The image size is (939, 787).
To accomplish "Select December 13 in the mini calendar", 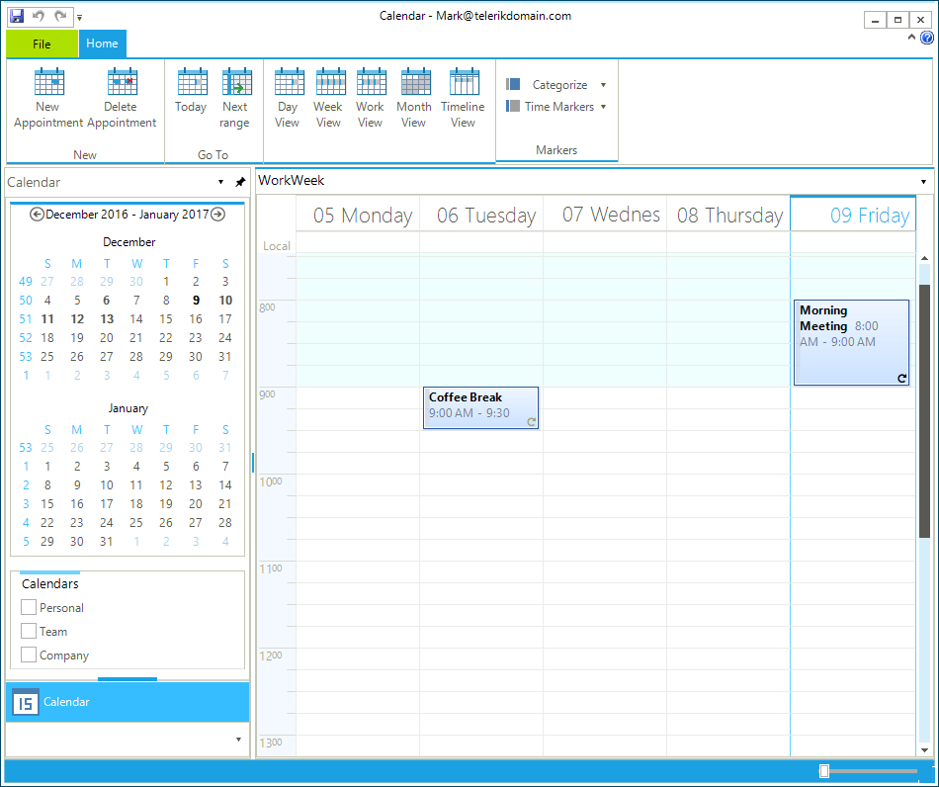I will click(x=107, y=319).
